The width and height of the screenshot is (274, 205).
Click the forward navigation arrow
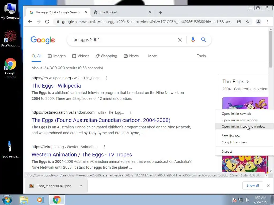[x=39, y=22]
